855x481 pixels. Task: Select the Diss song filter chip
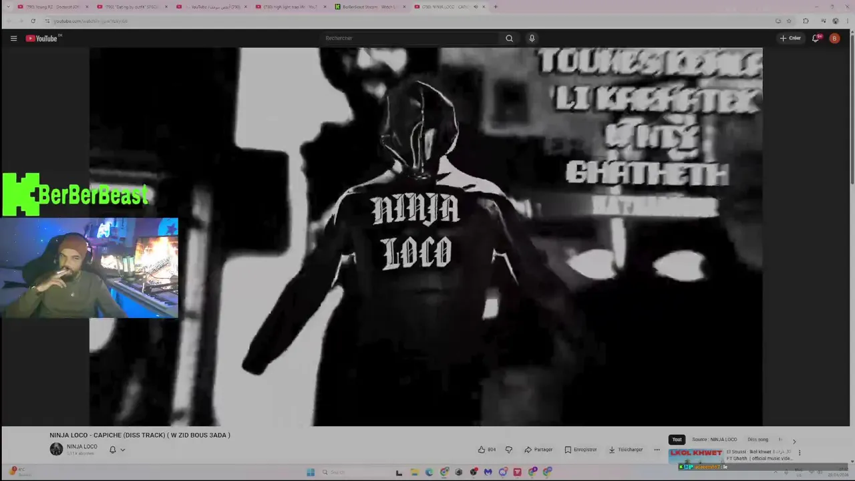757,440
